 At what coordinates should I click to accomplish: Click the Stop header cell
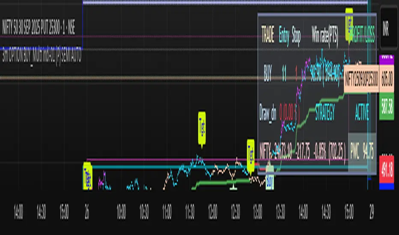(296, 35)
